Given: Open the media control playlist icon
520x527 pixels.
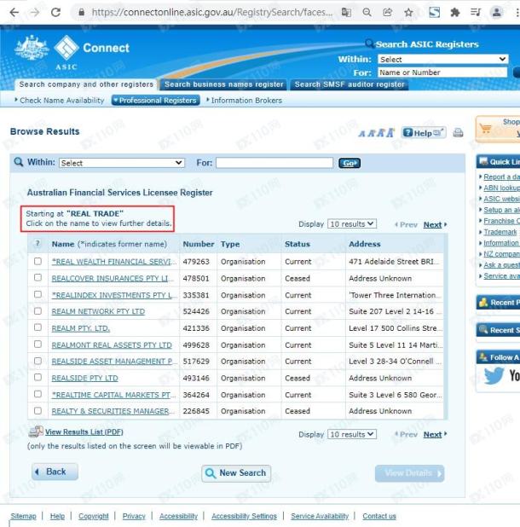Looking at the screenshot, I should pos(476,13).
